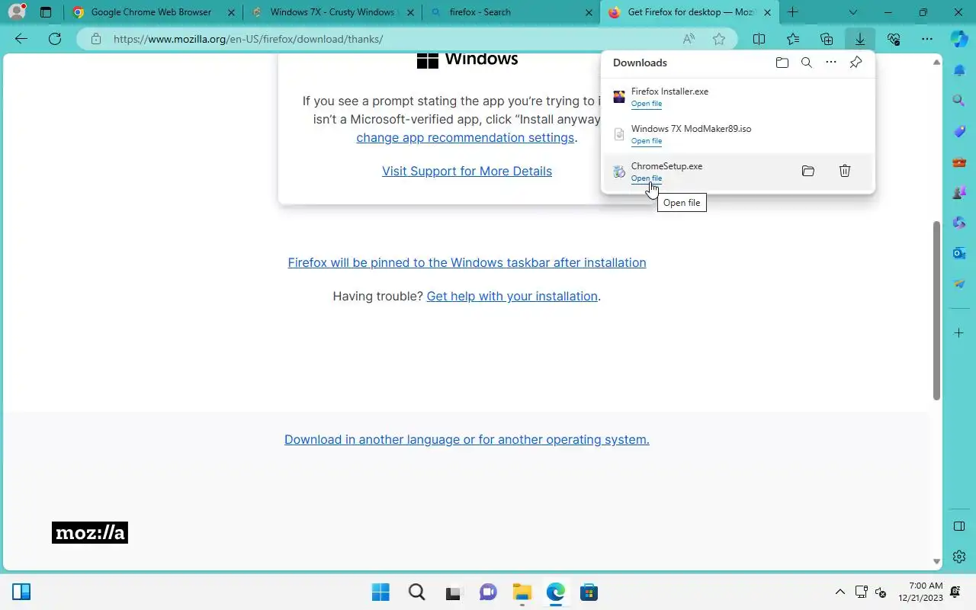Click scrollbar down arrow

point(937,562)
